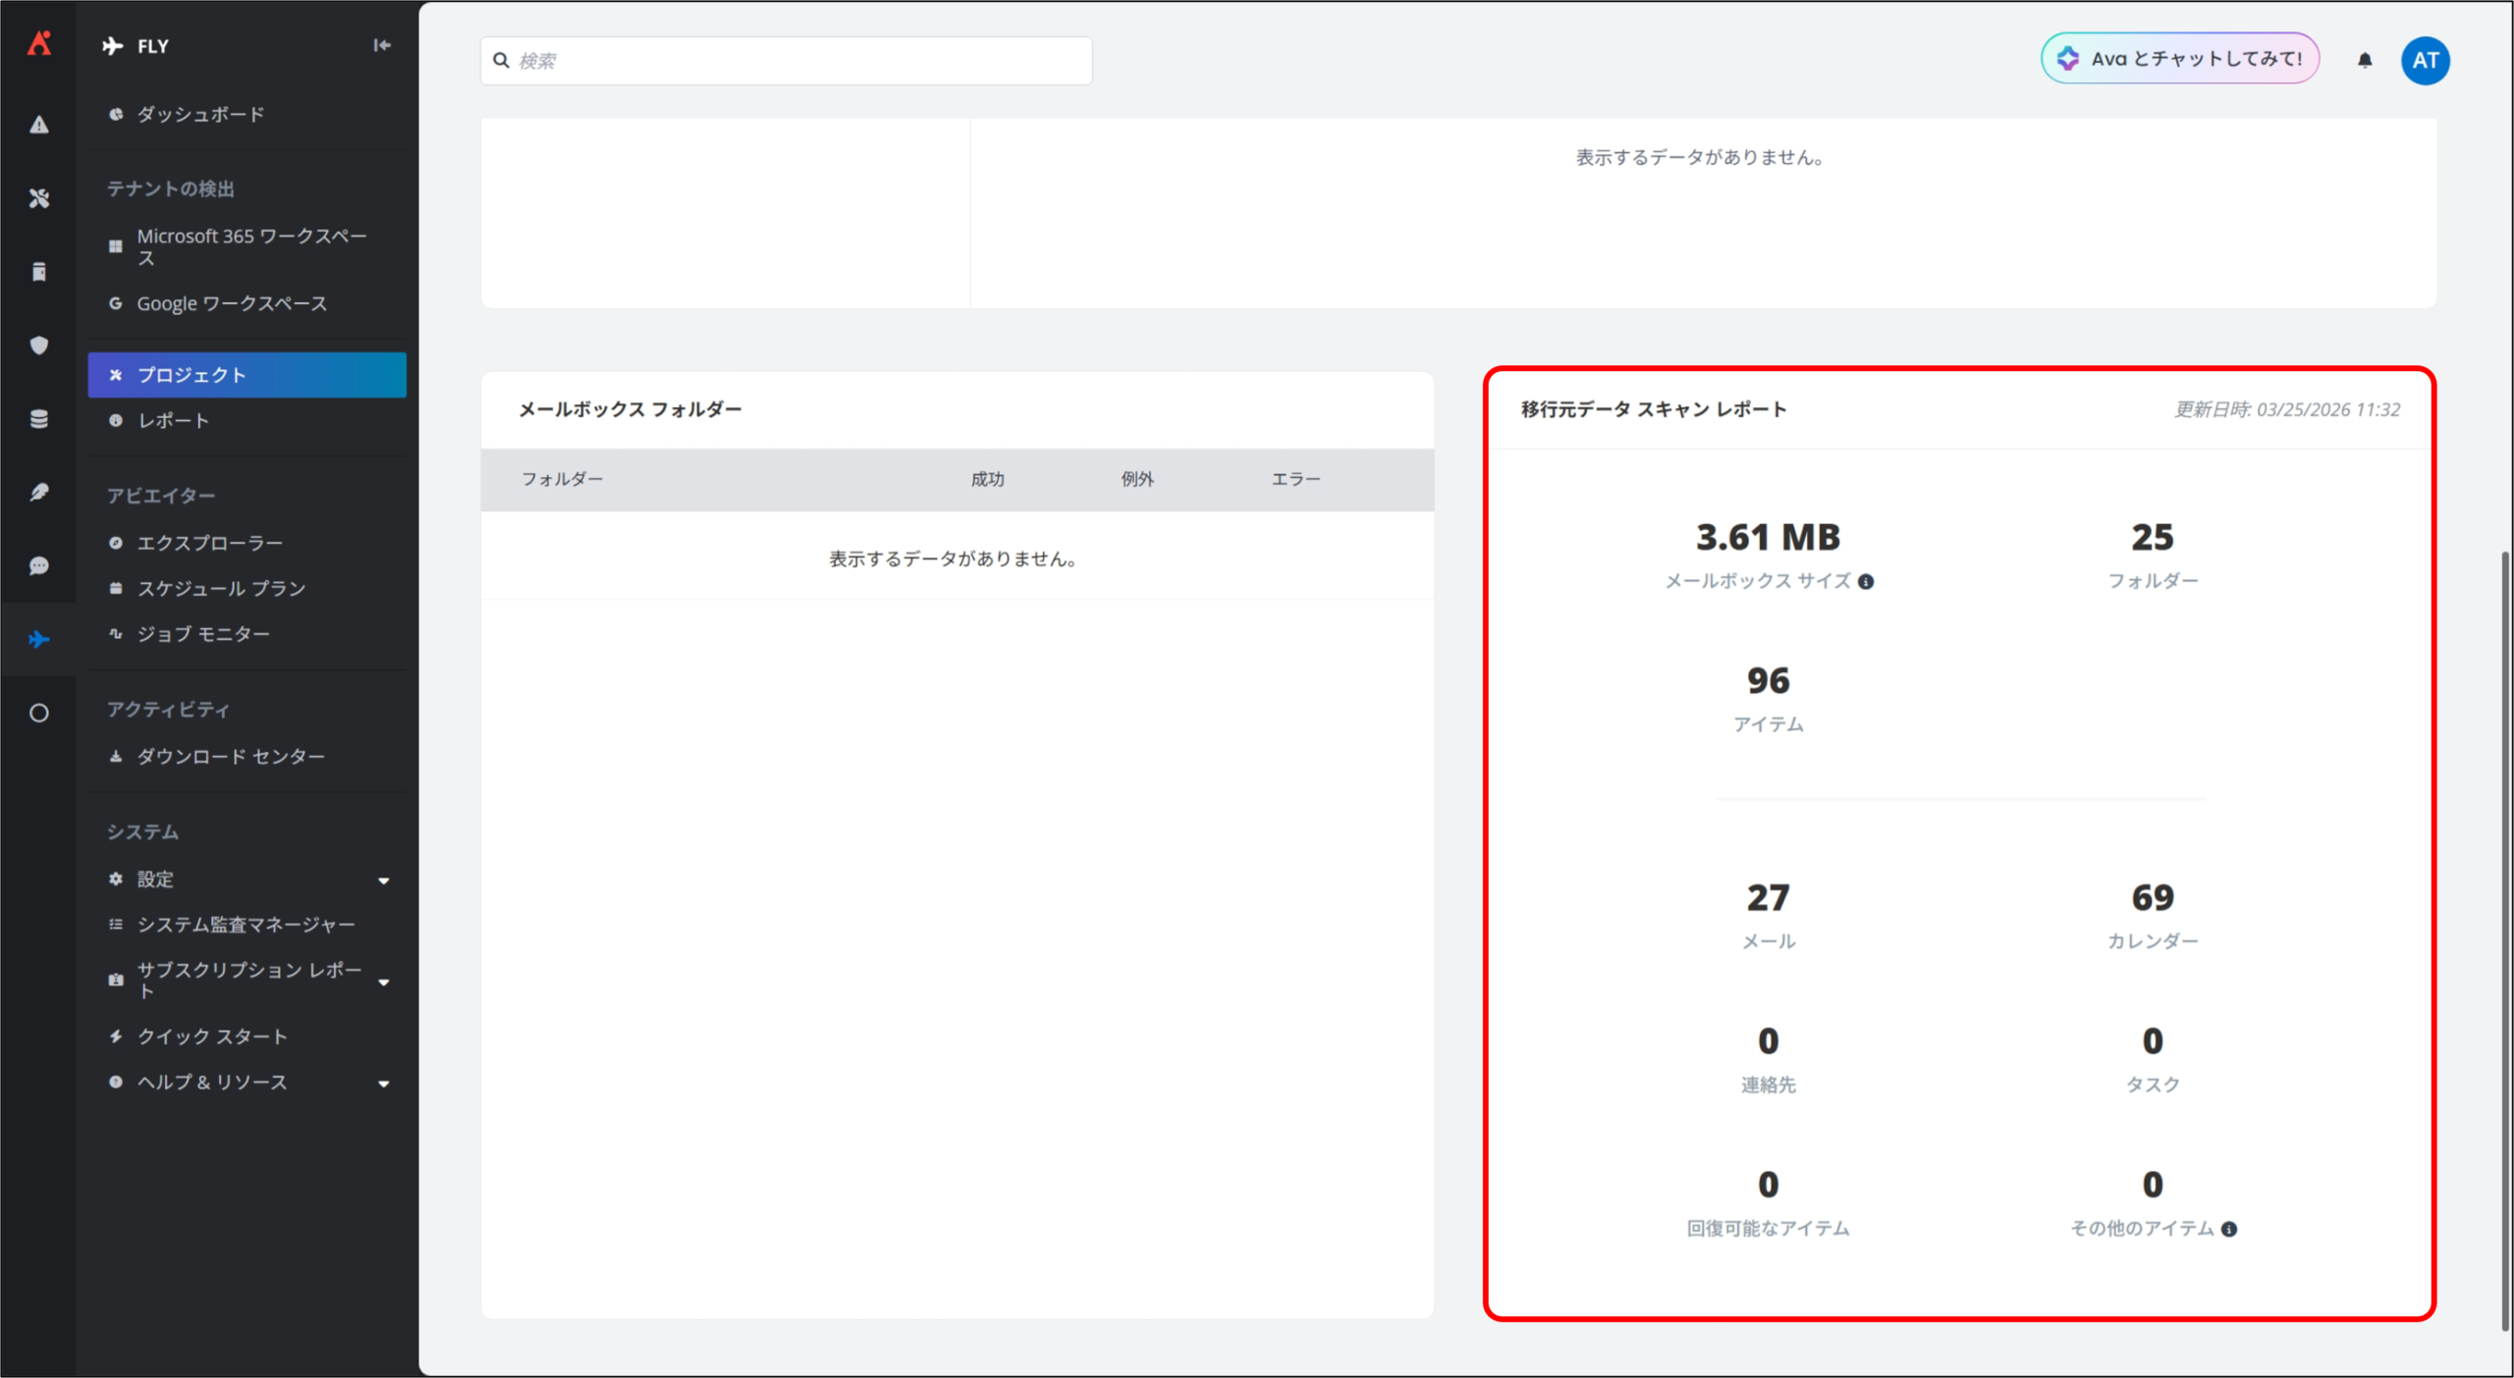Screen dimensions: 2514x1378
Task: Click the notification bell icon
Action: pos(2365,61)
